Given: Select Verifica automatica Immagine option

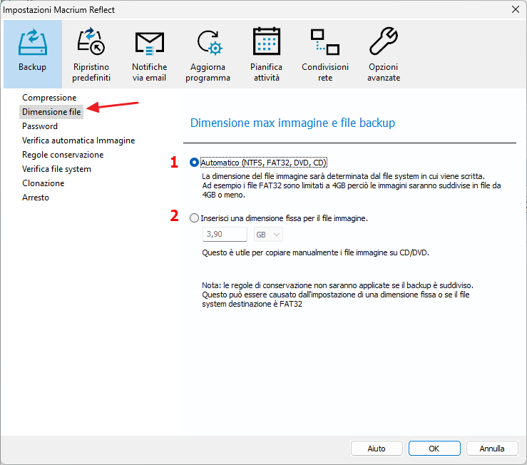Looking at the screenshot, I should click(78, 140).
